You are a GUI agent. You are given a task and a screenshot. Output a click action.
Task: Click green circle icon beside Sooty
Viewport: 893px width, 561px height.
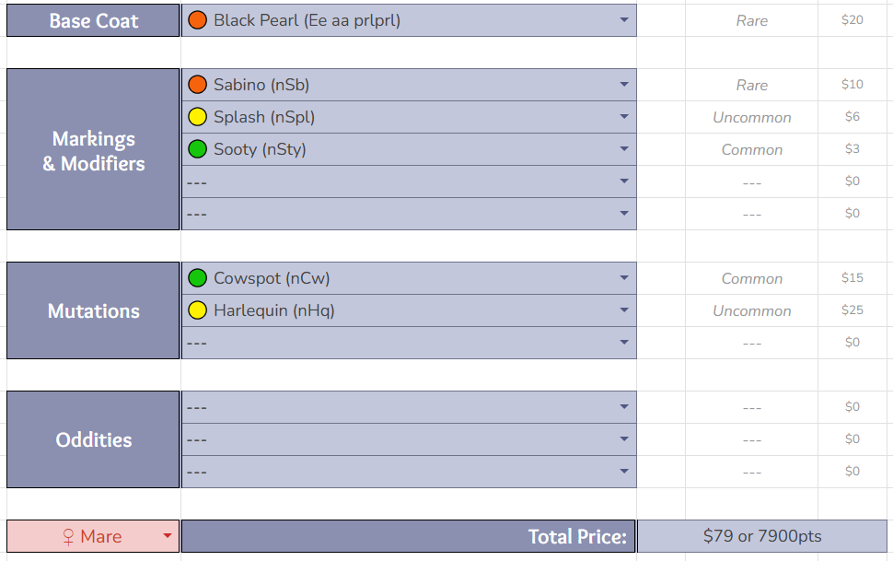pos(197,149)
